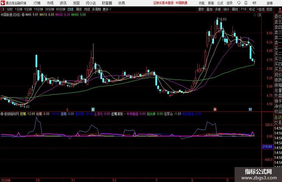
Task: Open the 发现 menu
Action: [x=76, y=3]
